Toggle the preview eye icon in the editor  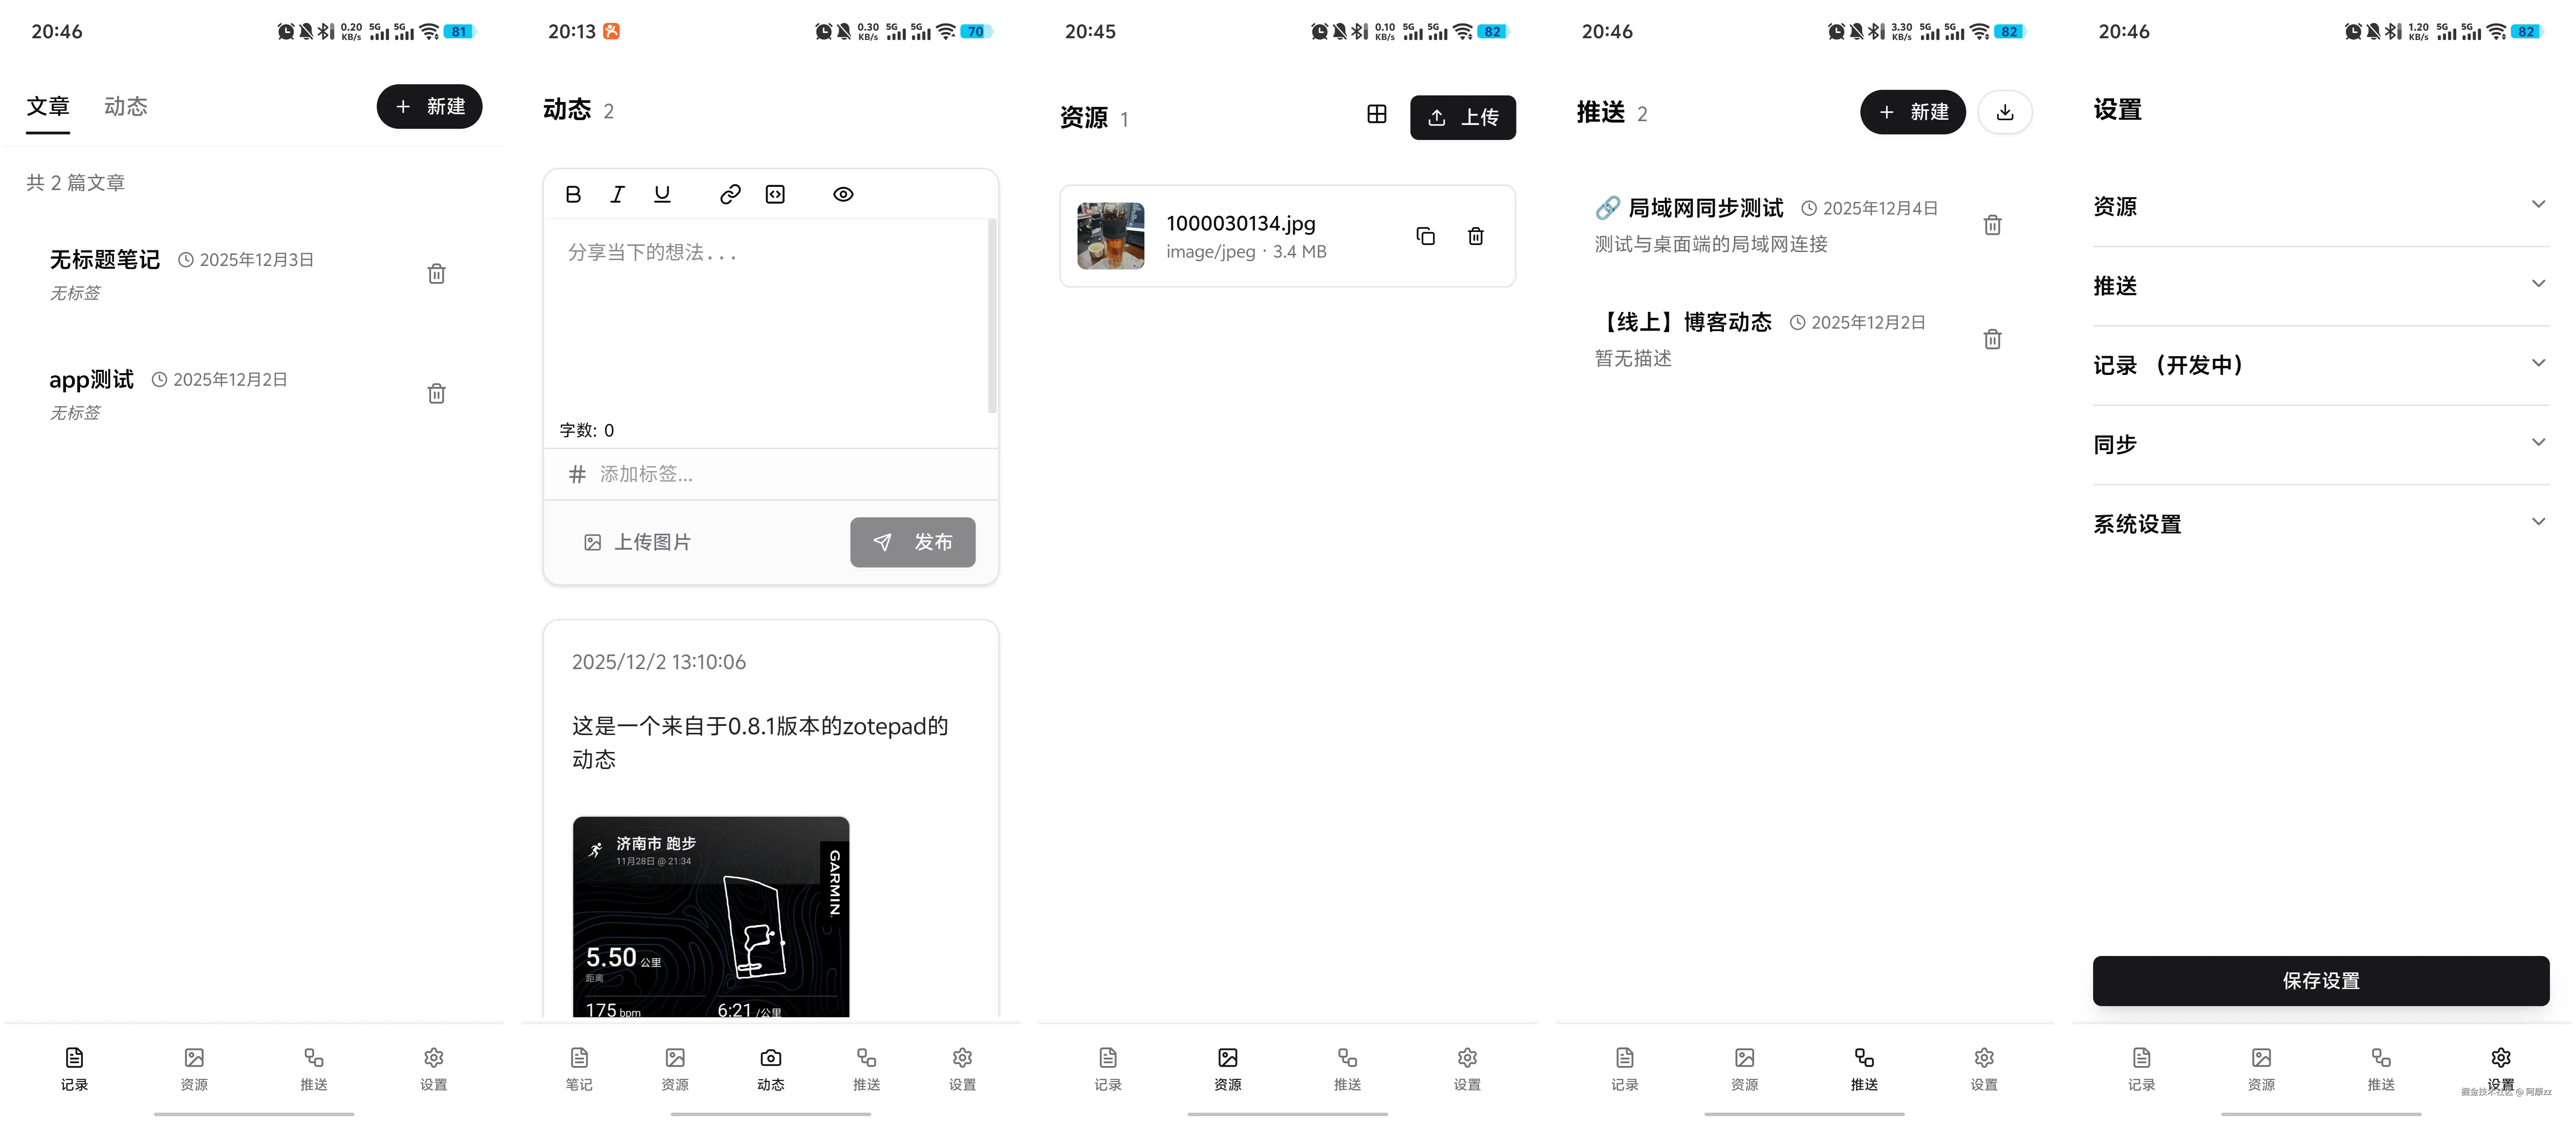click(x=843, y=194)
